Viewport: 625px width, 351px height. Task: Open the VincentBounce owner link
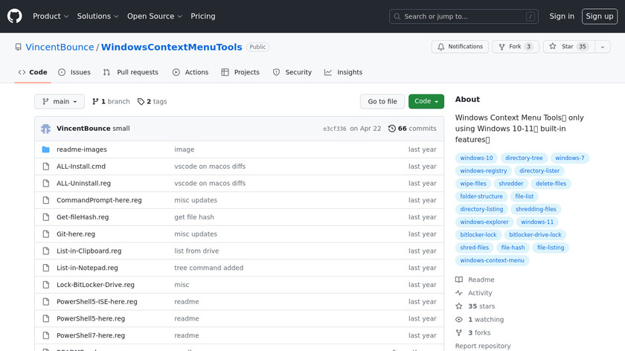(x=60, y=47)
